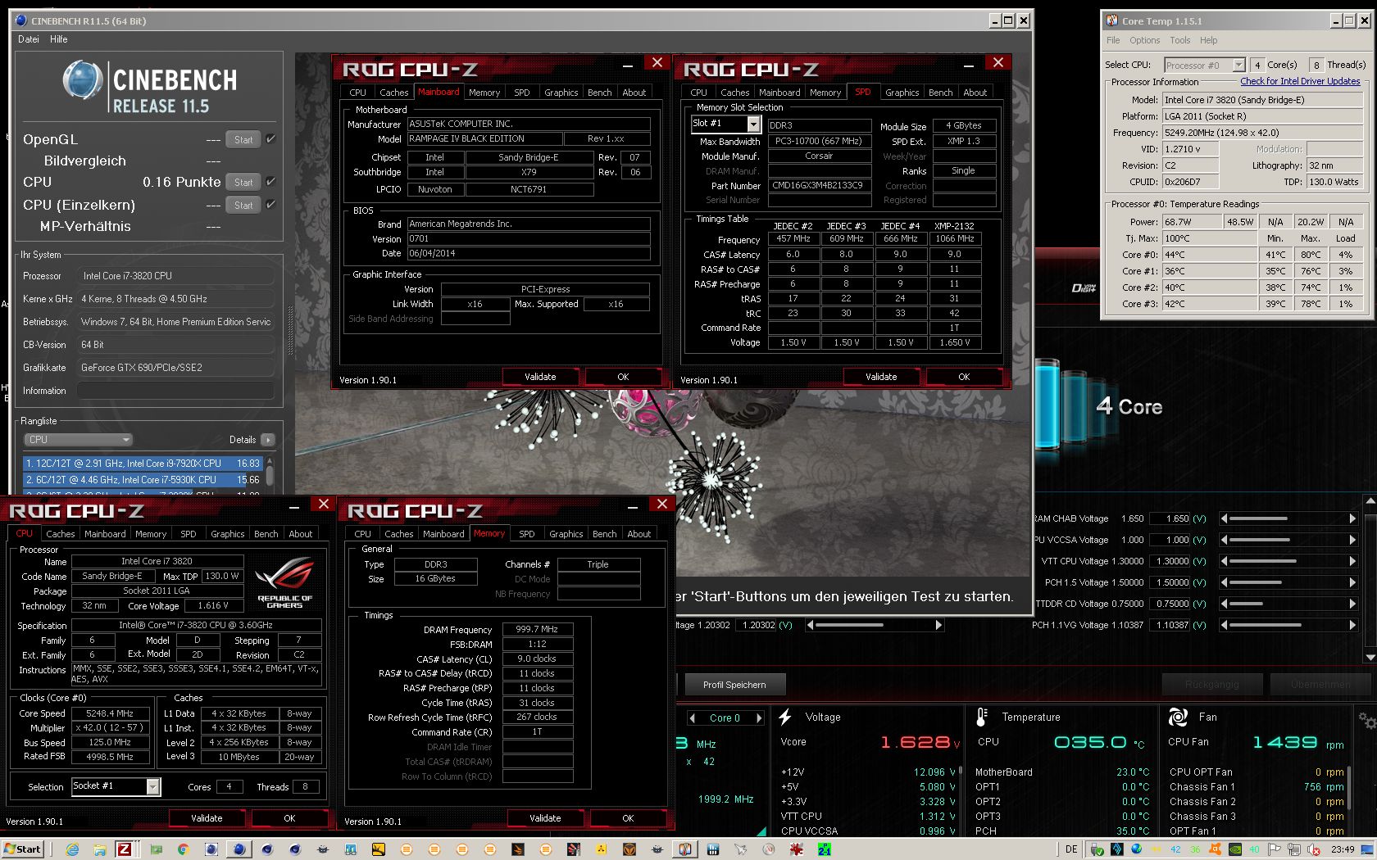Click the RAM CHAB Voltage slider track
Image resolution: width=1377 pixels, height=860 pixels.
point(1288,518)
